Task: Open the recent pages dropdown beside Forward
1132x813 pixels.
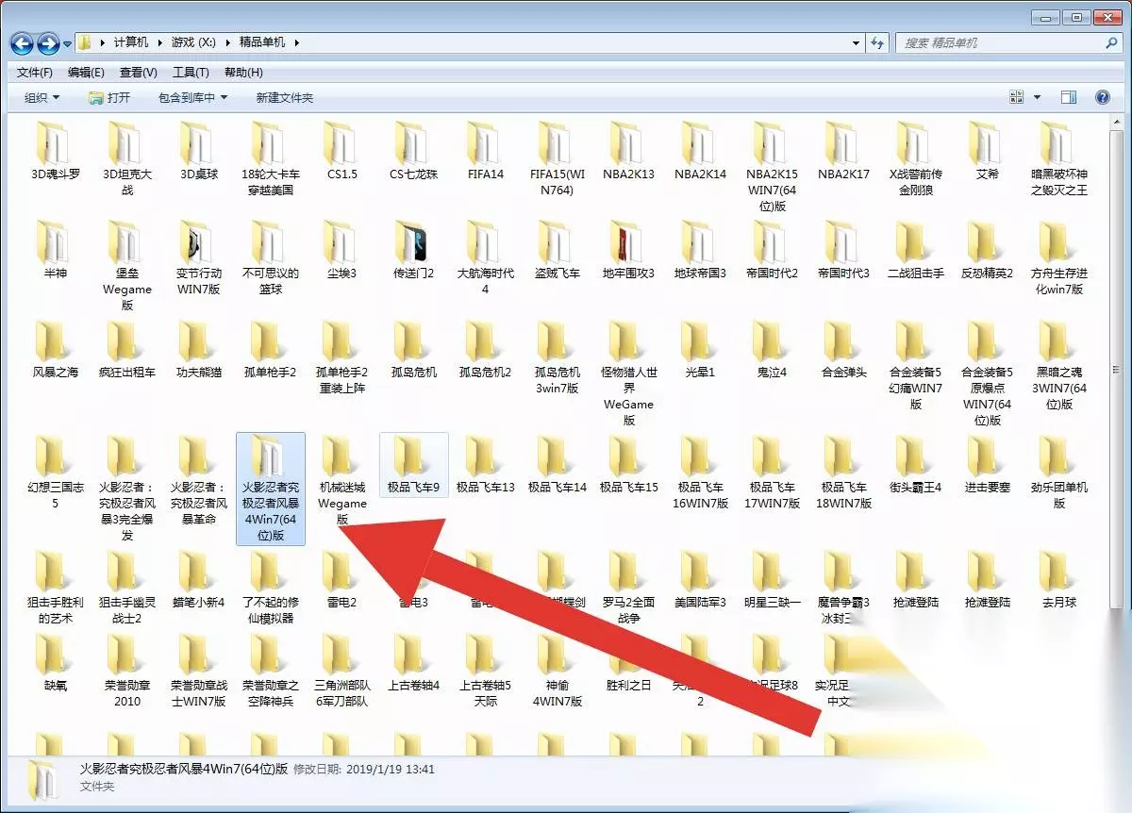Action: [66, 43]
